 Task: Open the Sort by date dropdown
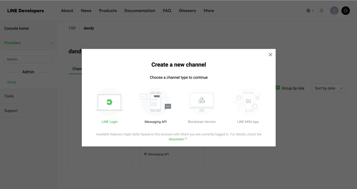coord(329,88)
